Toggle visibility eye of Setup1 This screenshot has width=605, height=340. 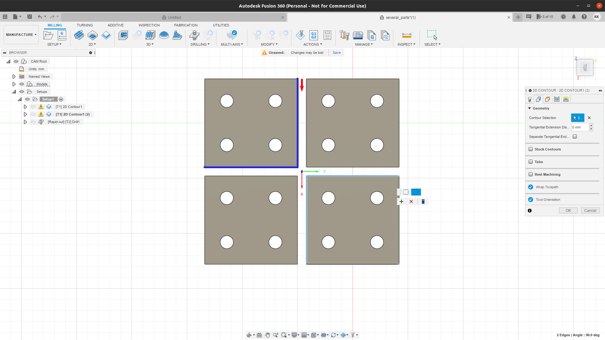tap(27, 99)
